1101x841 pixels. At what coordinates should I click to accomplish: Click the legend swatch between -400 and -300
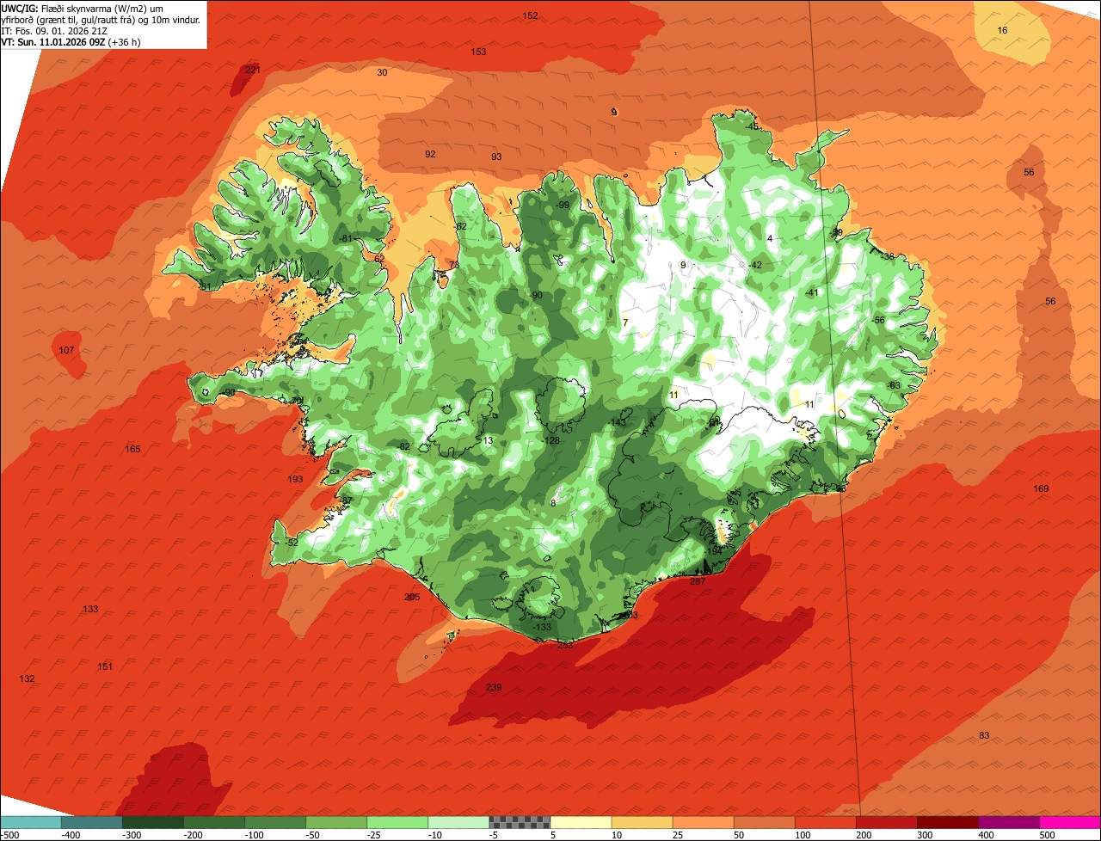91,822
